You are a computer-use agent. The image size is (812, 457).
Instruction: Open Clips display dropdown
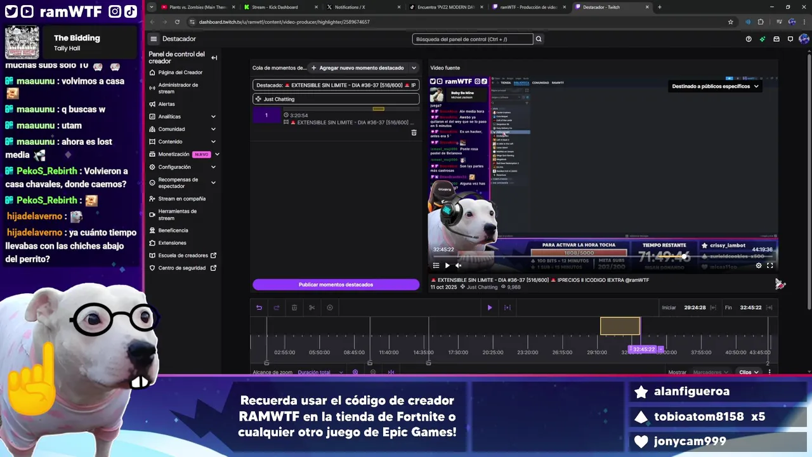point(749,373)
